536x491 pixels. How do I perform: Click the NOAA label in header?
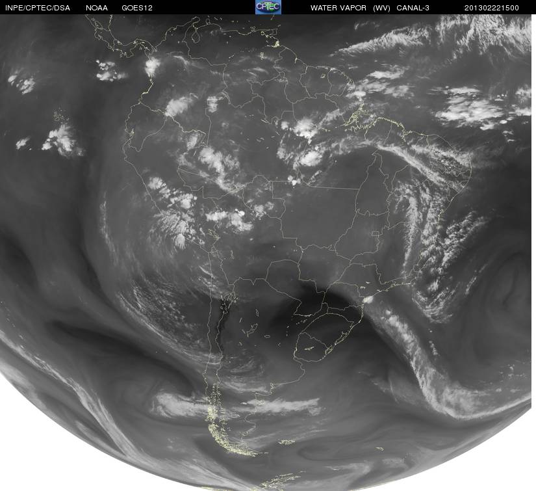coord(97,8)
